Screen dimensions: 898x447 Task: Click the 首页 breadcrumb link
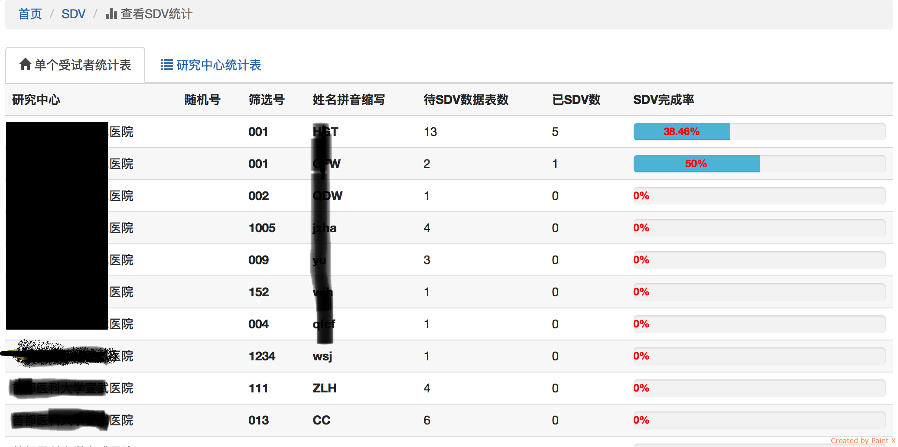click(x=30, y=14)
